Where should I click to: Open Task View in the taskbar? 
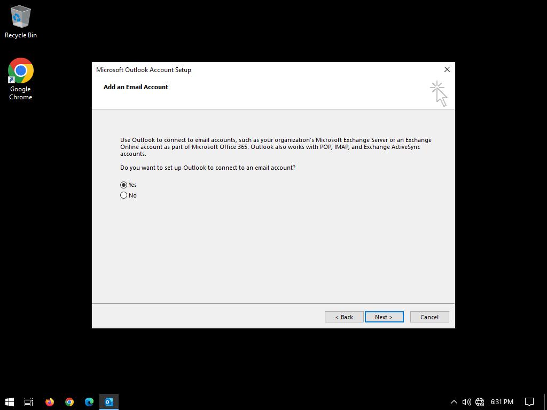(29, 402)
